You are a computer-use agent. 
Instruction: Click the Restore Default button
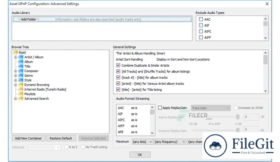(61, 138)
